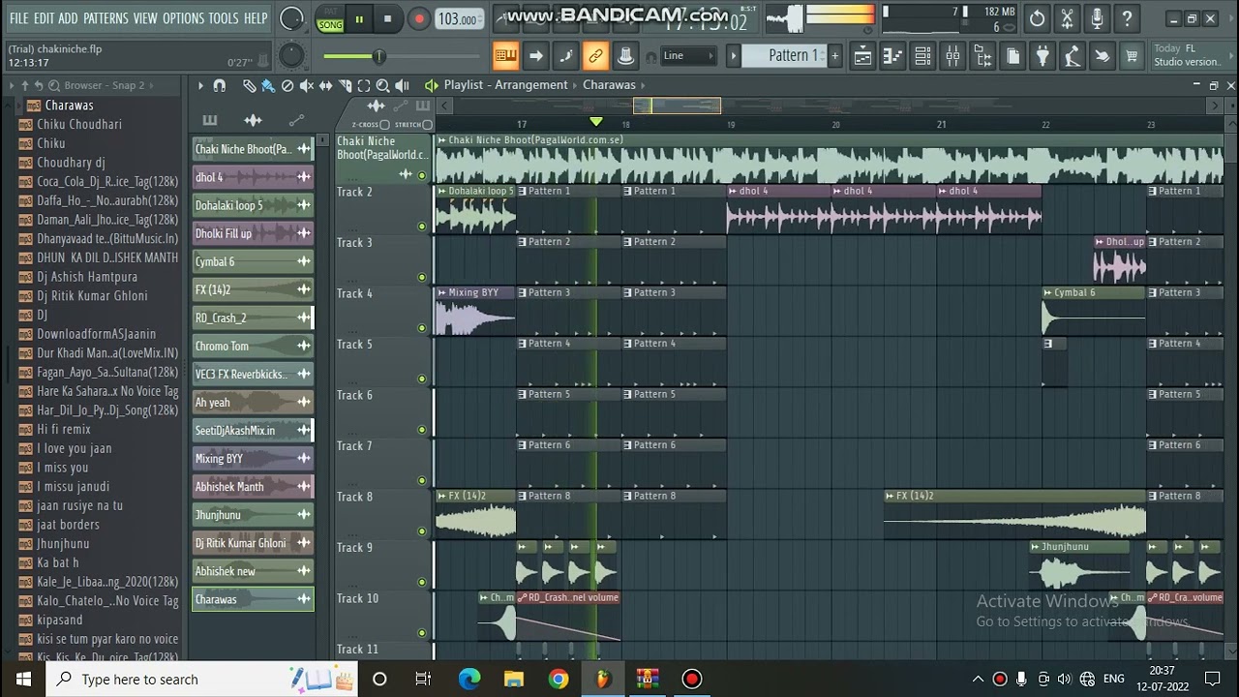Toggle the Z-CROSS checkbox
This screenshot has width=1239, height=697.
(384, 125)
